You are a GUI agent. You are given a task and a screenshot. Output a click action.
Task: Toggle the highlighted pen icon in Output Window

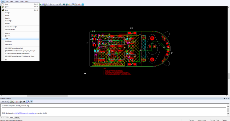point(28,102)
